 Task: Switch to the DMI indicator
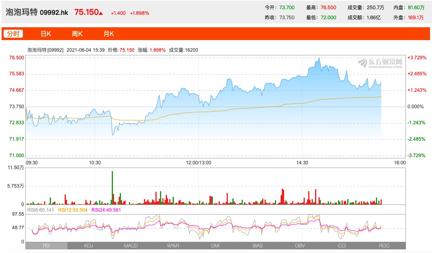[215, 245]
